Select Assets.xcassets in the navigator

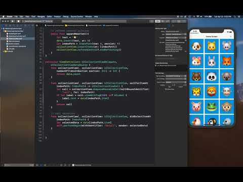point(13,43)
